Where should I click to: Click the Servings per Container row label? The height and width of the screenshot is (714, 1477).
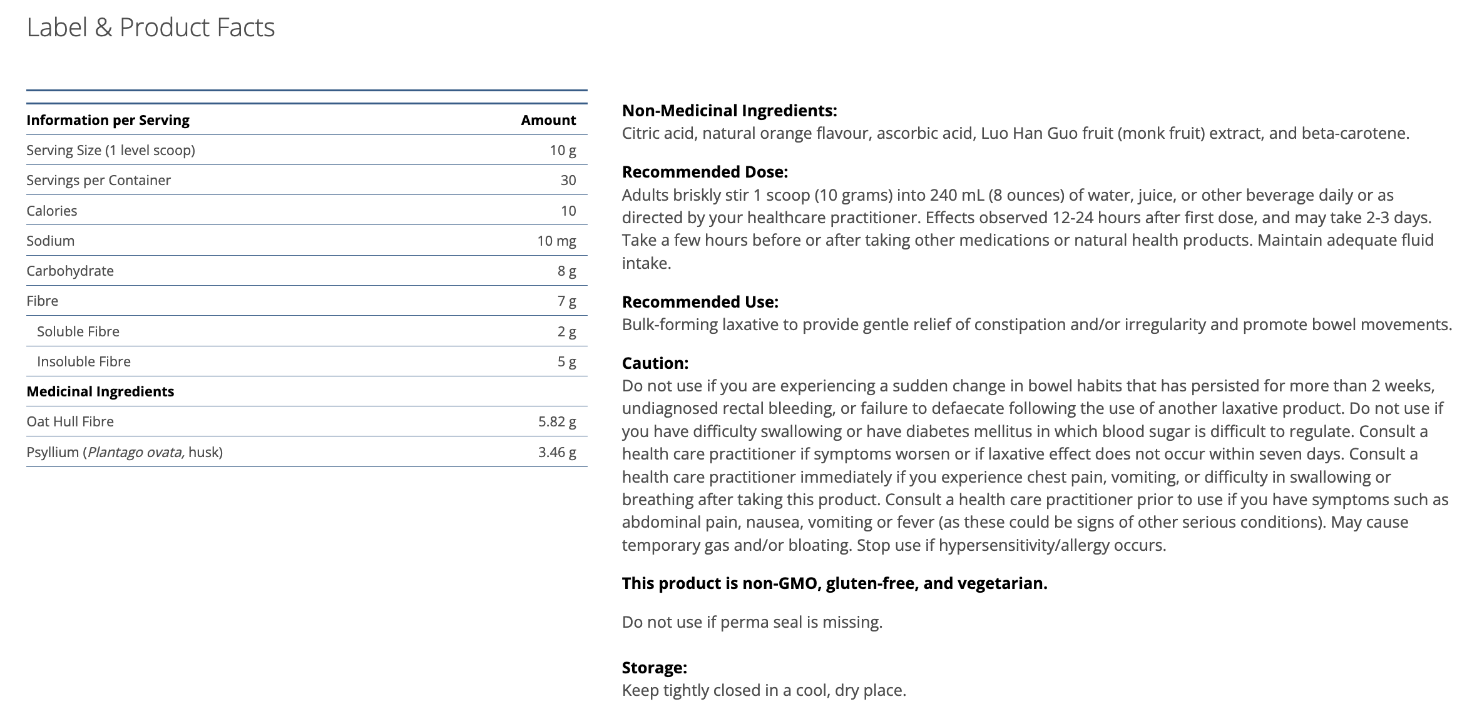click(x=98, y=180)
